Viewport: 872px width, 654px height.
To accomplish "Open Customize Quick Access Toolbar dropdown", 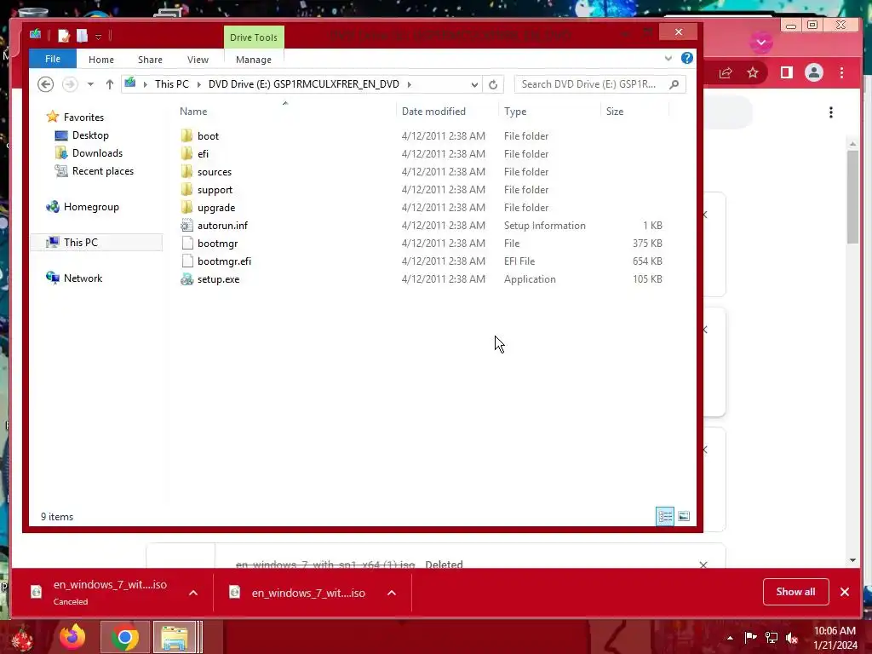I will tap(99, 37).
